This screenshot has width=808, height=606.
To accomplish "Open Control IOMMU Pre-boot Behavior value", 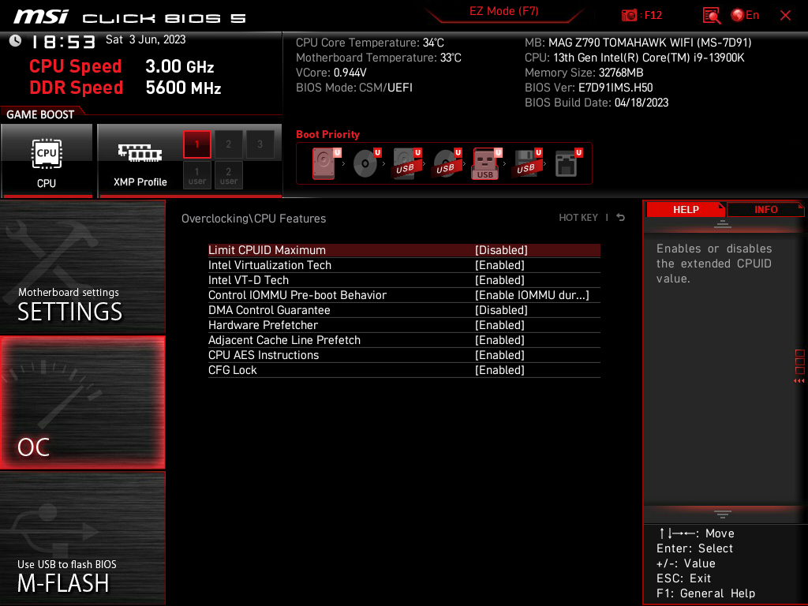I will coord(532,295).
